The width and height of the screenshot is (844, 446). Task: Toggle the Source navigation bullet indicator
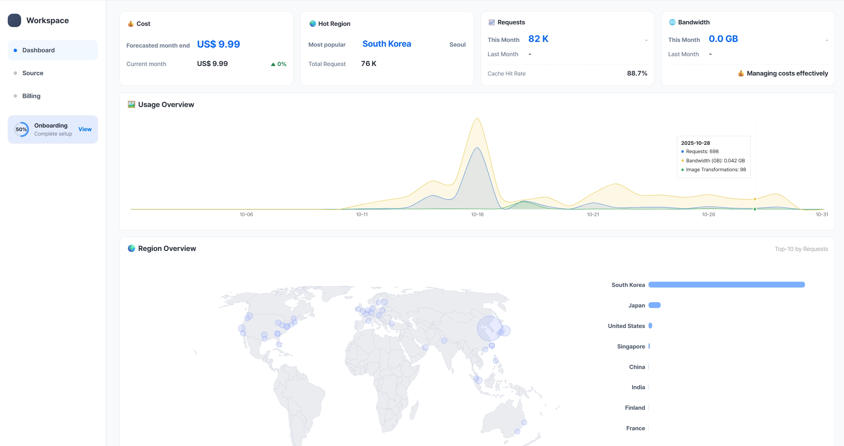pos(15,73)
